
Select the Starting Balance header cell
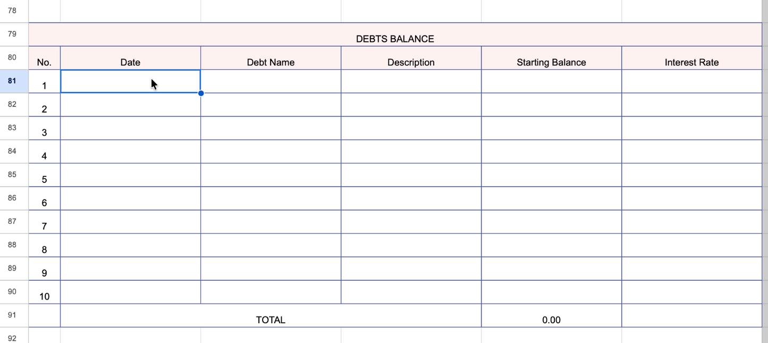pyautogui.click(x=551, y=58)
